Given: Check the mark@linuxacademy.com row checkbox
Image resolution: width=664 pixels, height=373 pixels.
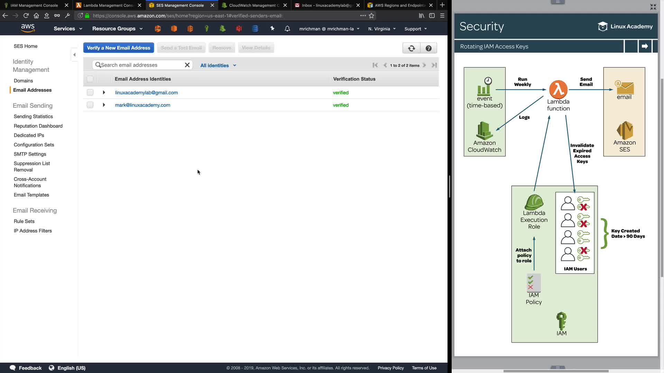Looking at the screenshot, I should pos(90,105).
